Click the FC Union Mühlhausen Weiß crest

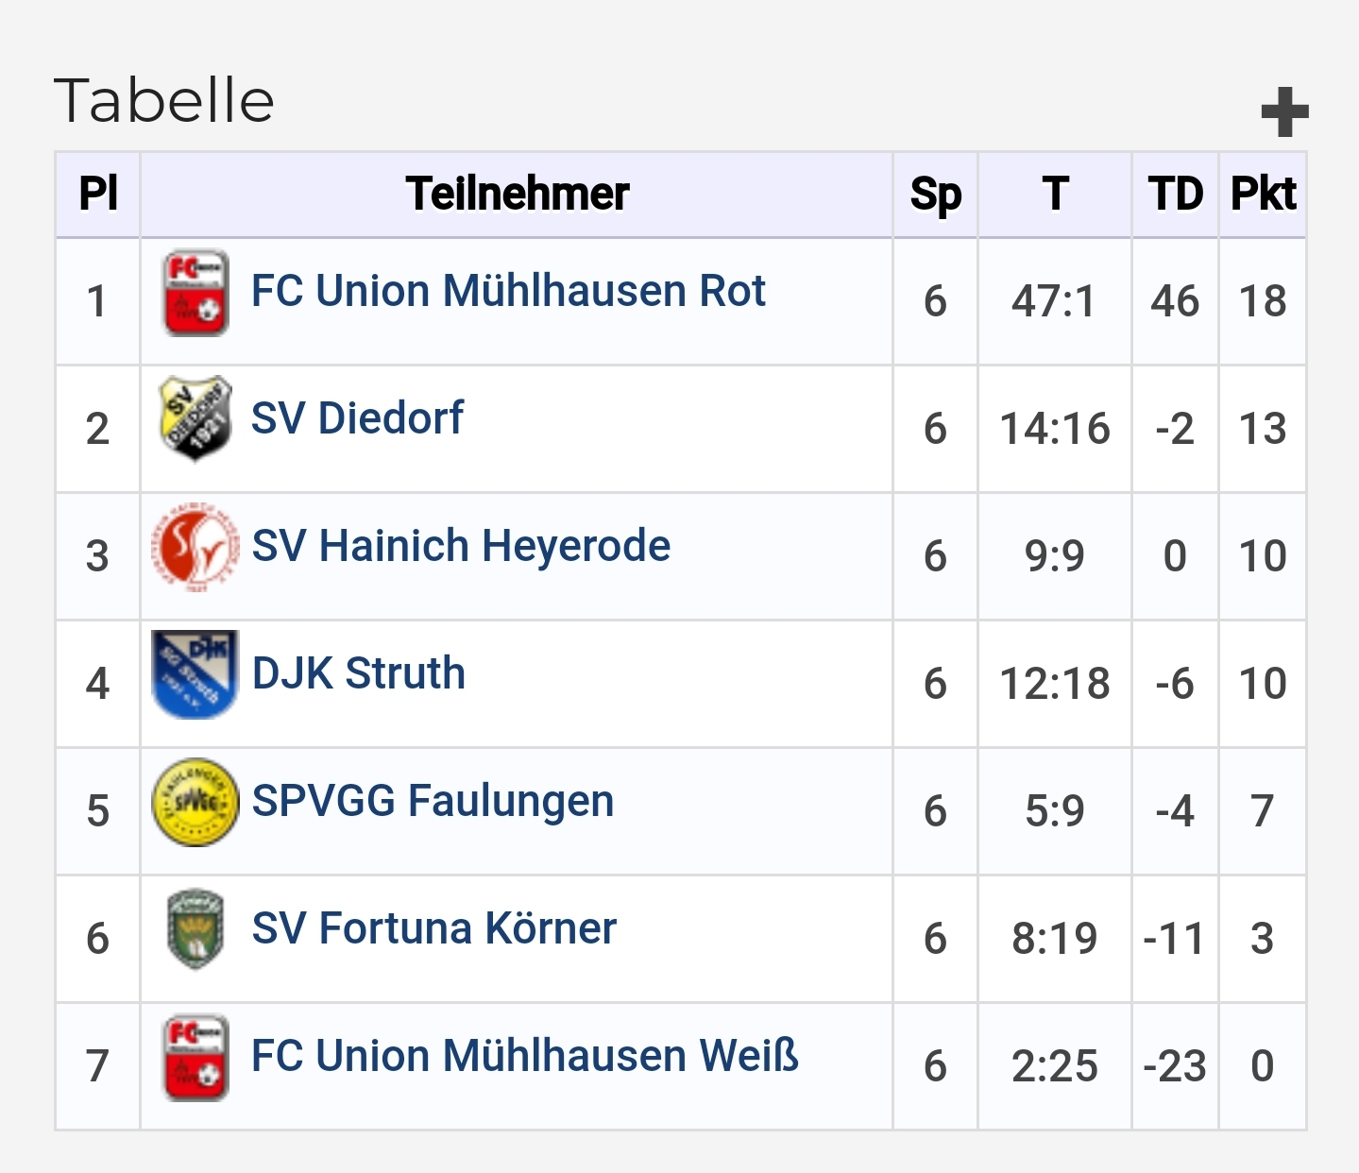195,1058
